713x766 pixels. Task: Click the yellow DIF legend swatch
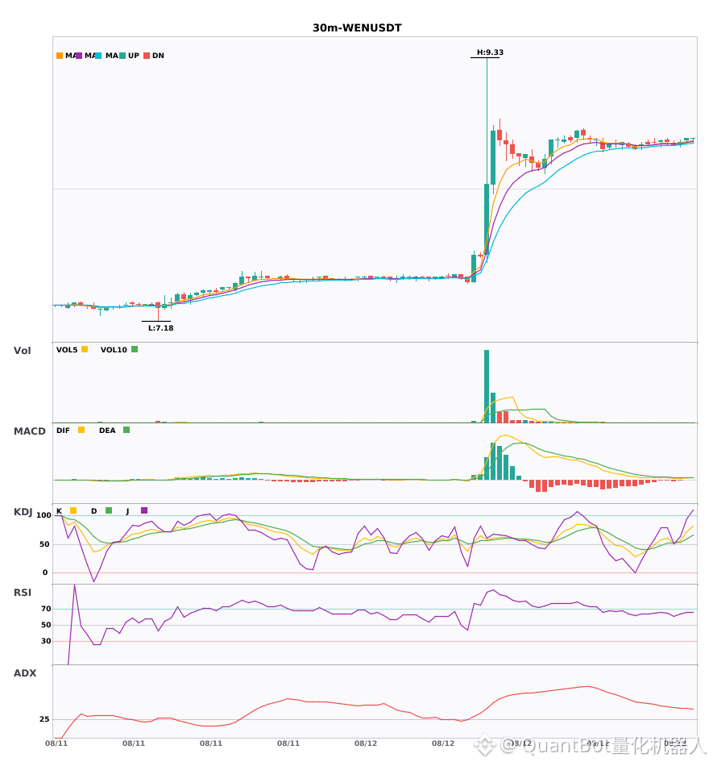pos(81,430)
